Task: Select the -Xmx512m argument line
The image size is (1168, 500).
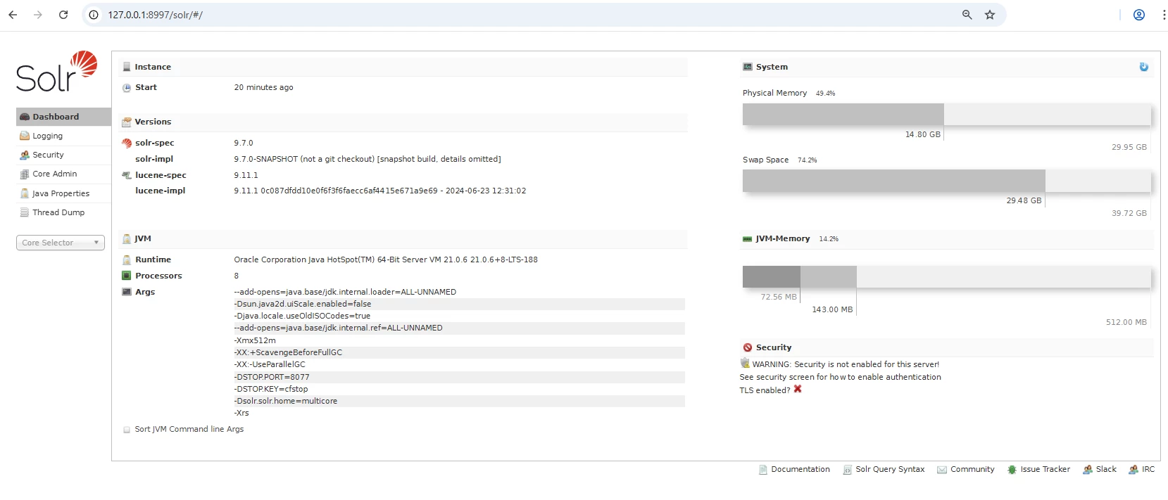Action: tap(255, 340)
